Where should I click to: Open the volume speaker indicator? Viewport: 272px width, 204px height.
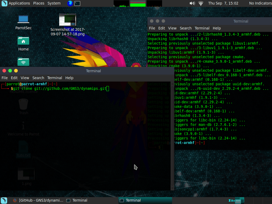pos(192,3)
